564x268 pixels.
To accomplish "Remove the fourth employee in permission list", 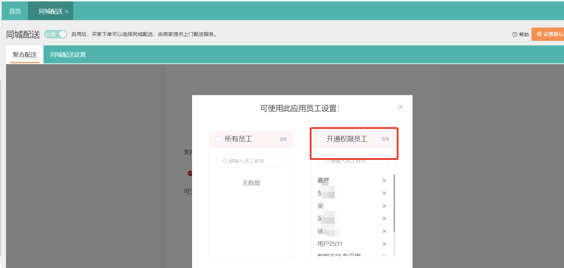I will point(384,219).
